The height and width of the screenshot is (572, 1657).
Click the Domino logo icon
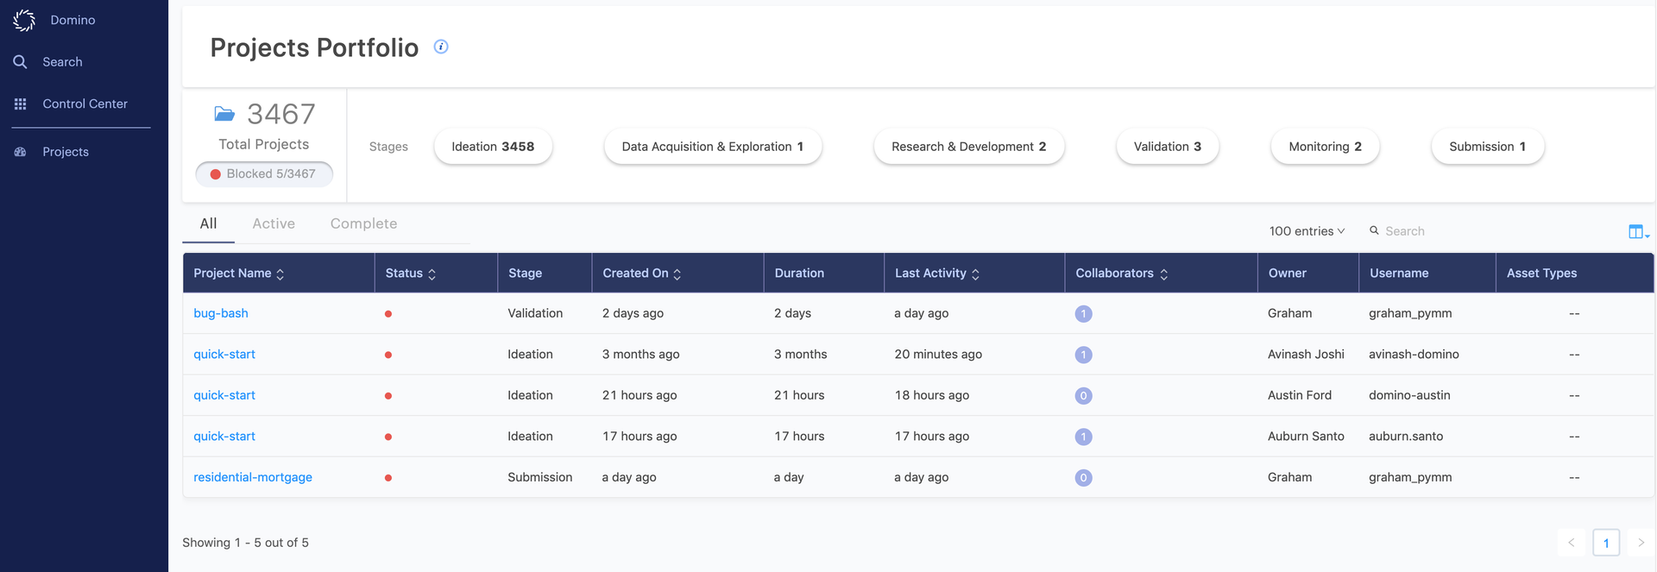[24, 20]
